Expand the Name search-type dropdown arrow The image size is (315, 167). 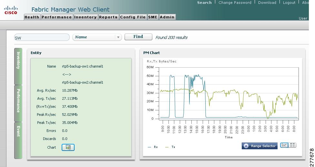coord(118,37)
